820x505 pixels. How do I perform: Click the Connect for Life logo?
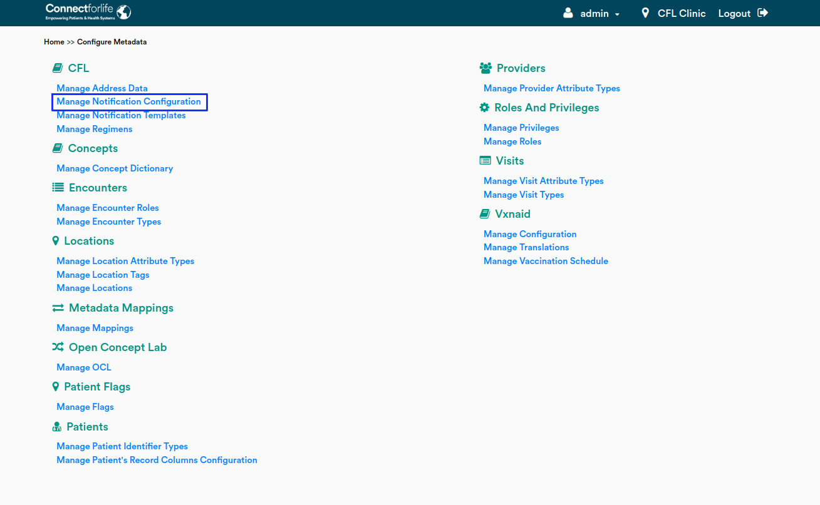[x=88, y=12]
